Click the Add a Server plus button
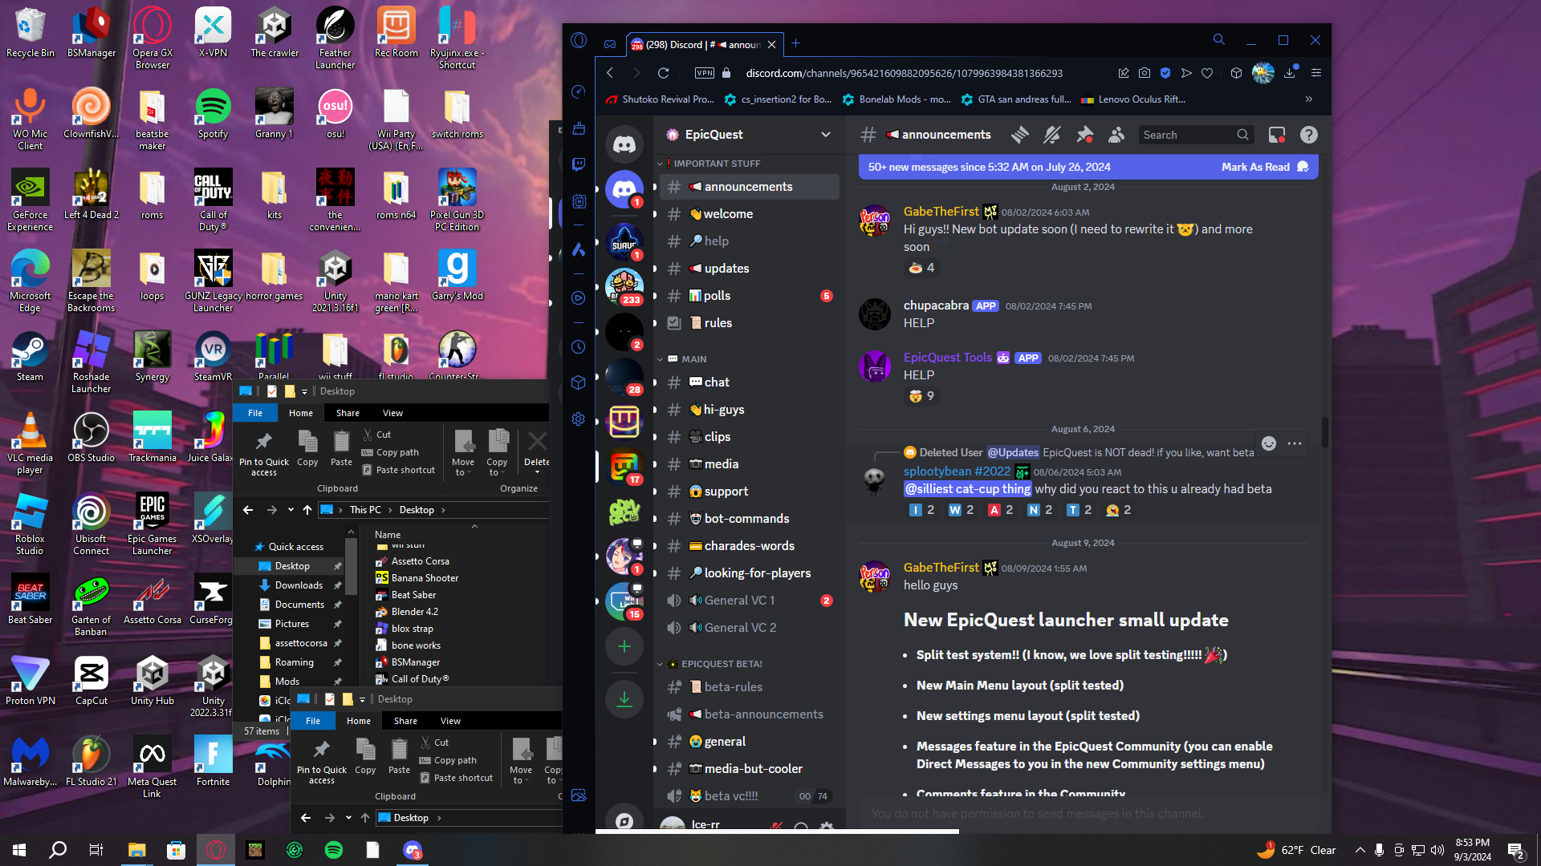This screenshot has width=1541, height=866. point(624,646)
